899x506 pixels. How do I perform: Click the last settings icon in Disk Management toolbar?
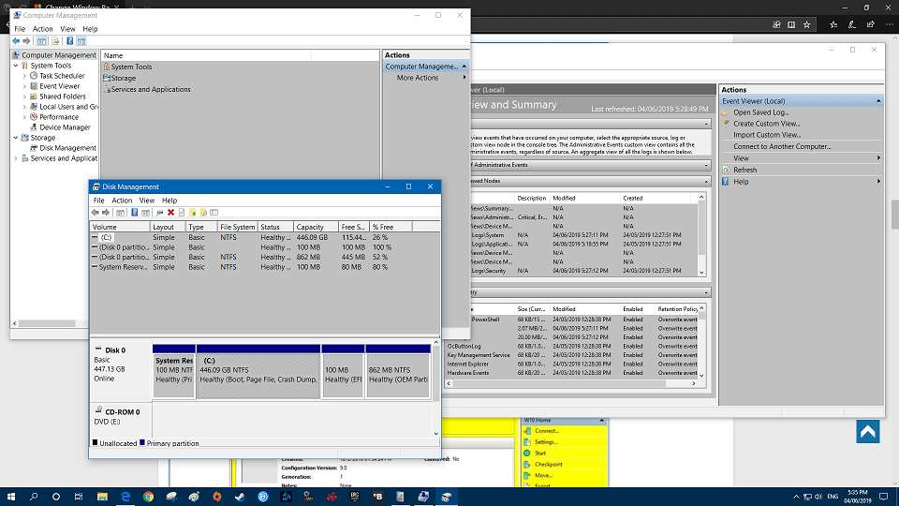(x=214, y=213)
